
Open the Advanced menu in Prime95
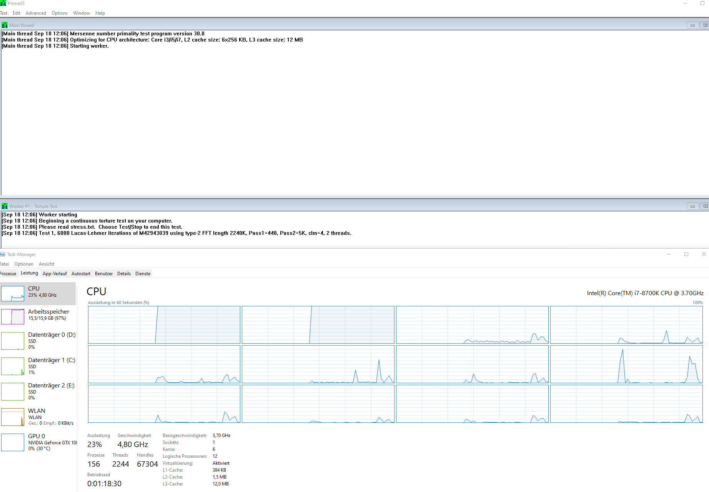(x=36, y=13)
